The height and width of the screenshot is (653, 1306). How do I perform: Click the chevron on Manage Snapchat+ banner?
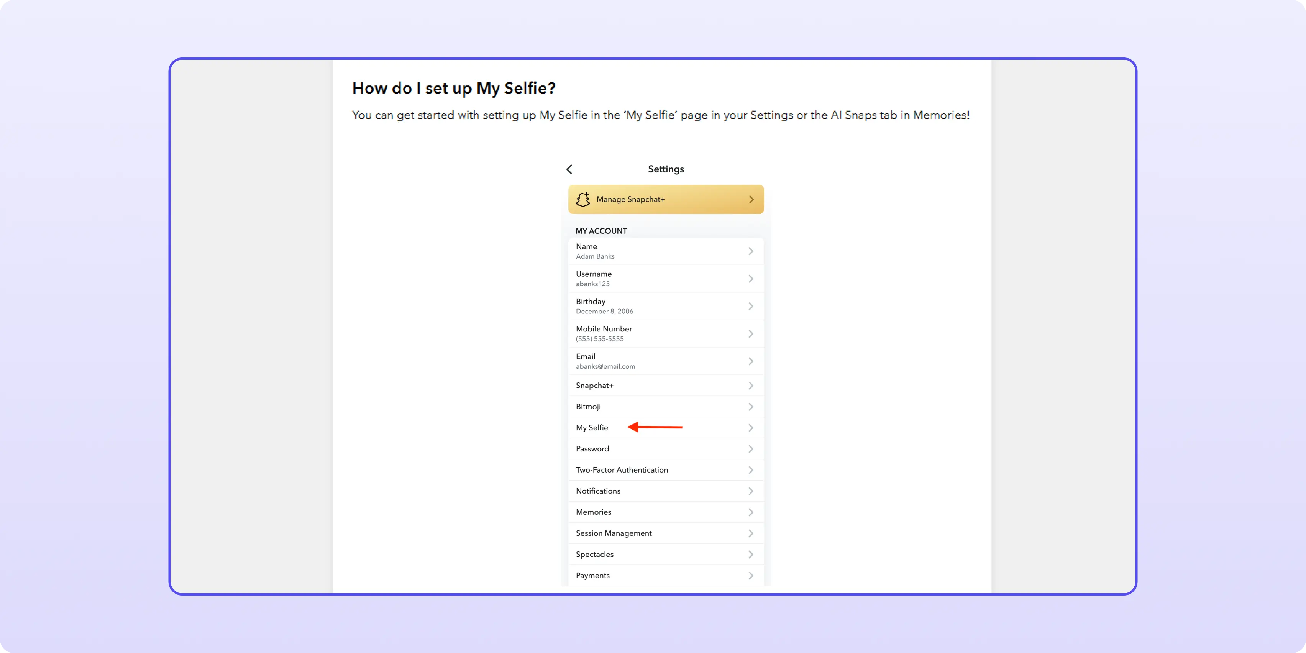[751, 200]
